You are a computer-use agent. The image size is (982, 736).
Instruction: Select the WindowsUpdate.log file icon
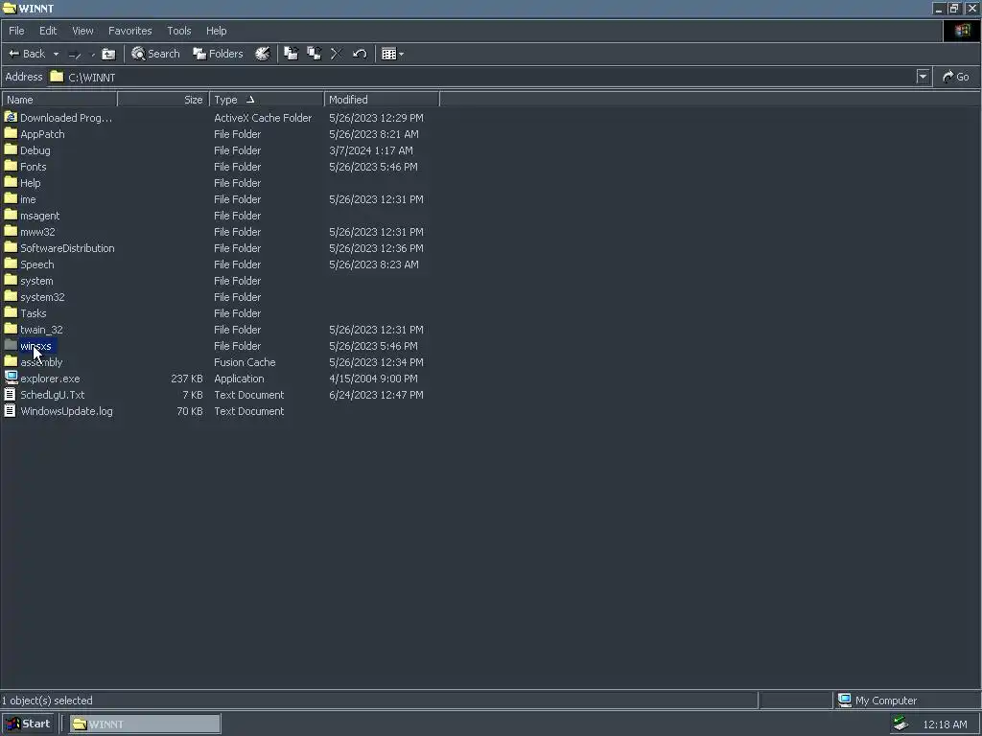pyautogui.click(x=11, y=410)
